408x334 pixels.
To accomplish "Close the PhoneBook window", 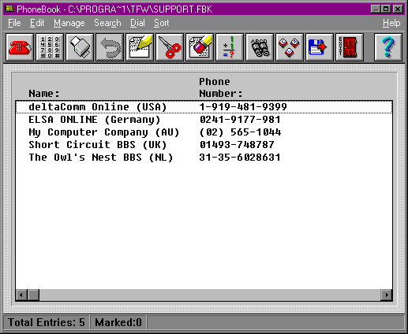I will pyautogui.click(x=398, y=9).
